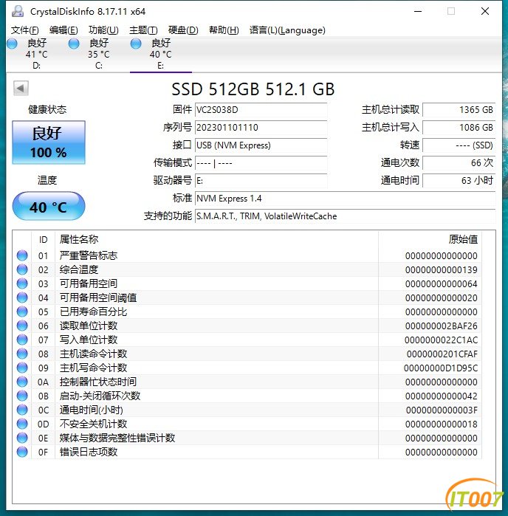Click the status orb for 读取单位计数
The image size is (508, 516).
(x=22, y=326)
